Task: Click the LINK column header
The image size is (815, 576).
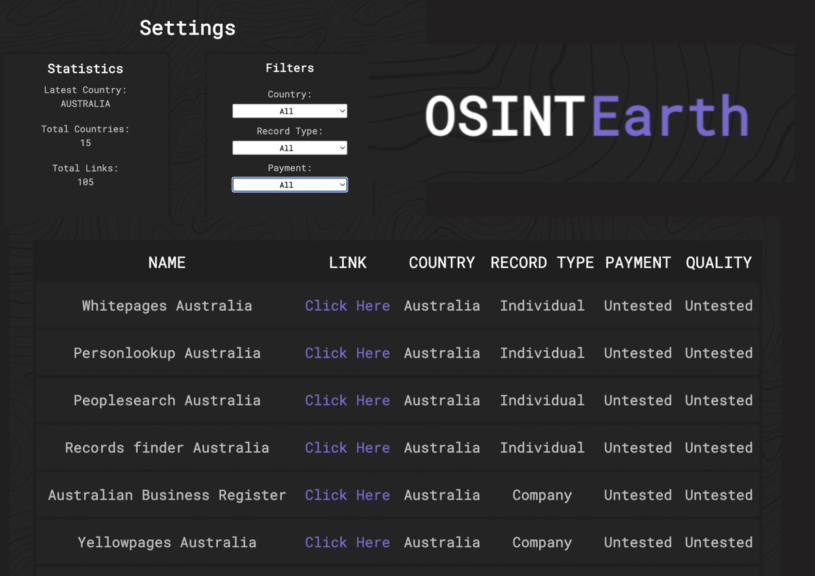Action: click(x=348, y=263)
